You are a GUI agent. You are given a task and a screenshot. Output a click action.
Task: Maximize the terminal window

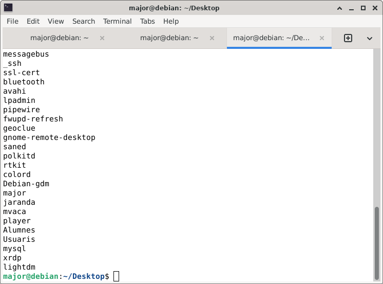[363, 8]
